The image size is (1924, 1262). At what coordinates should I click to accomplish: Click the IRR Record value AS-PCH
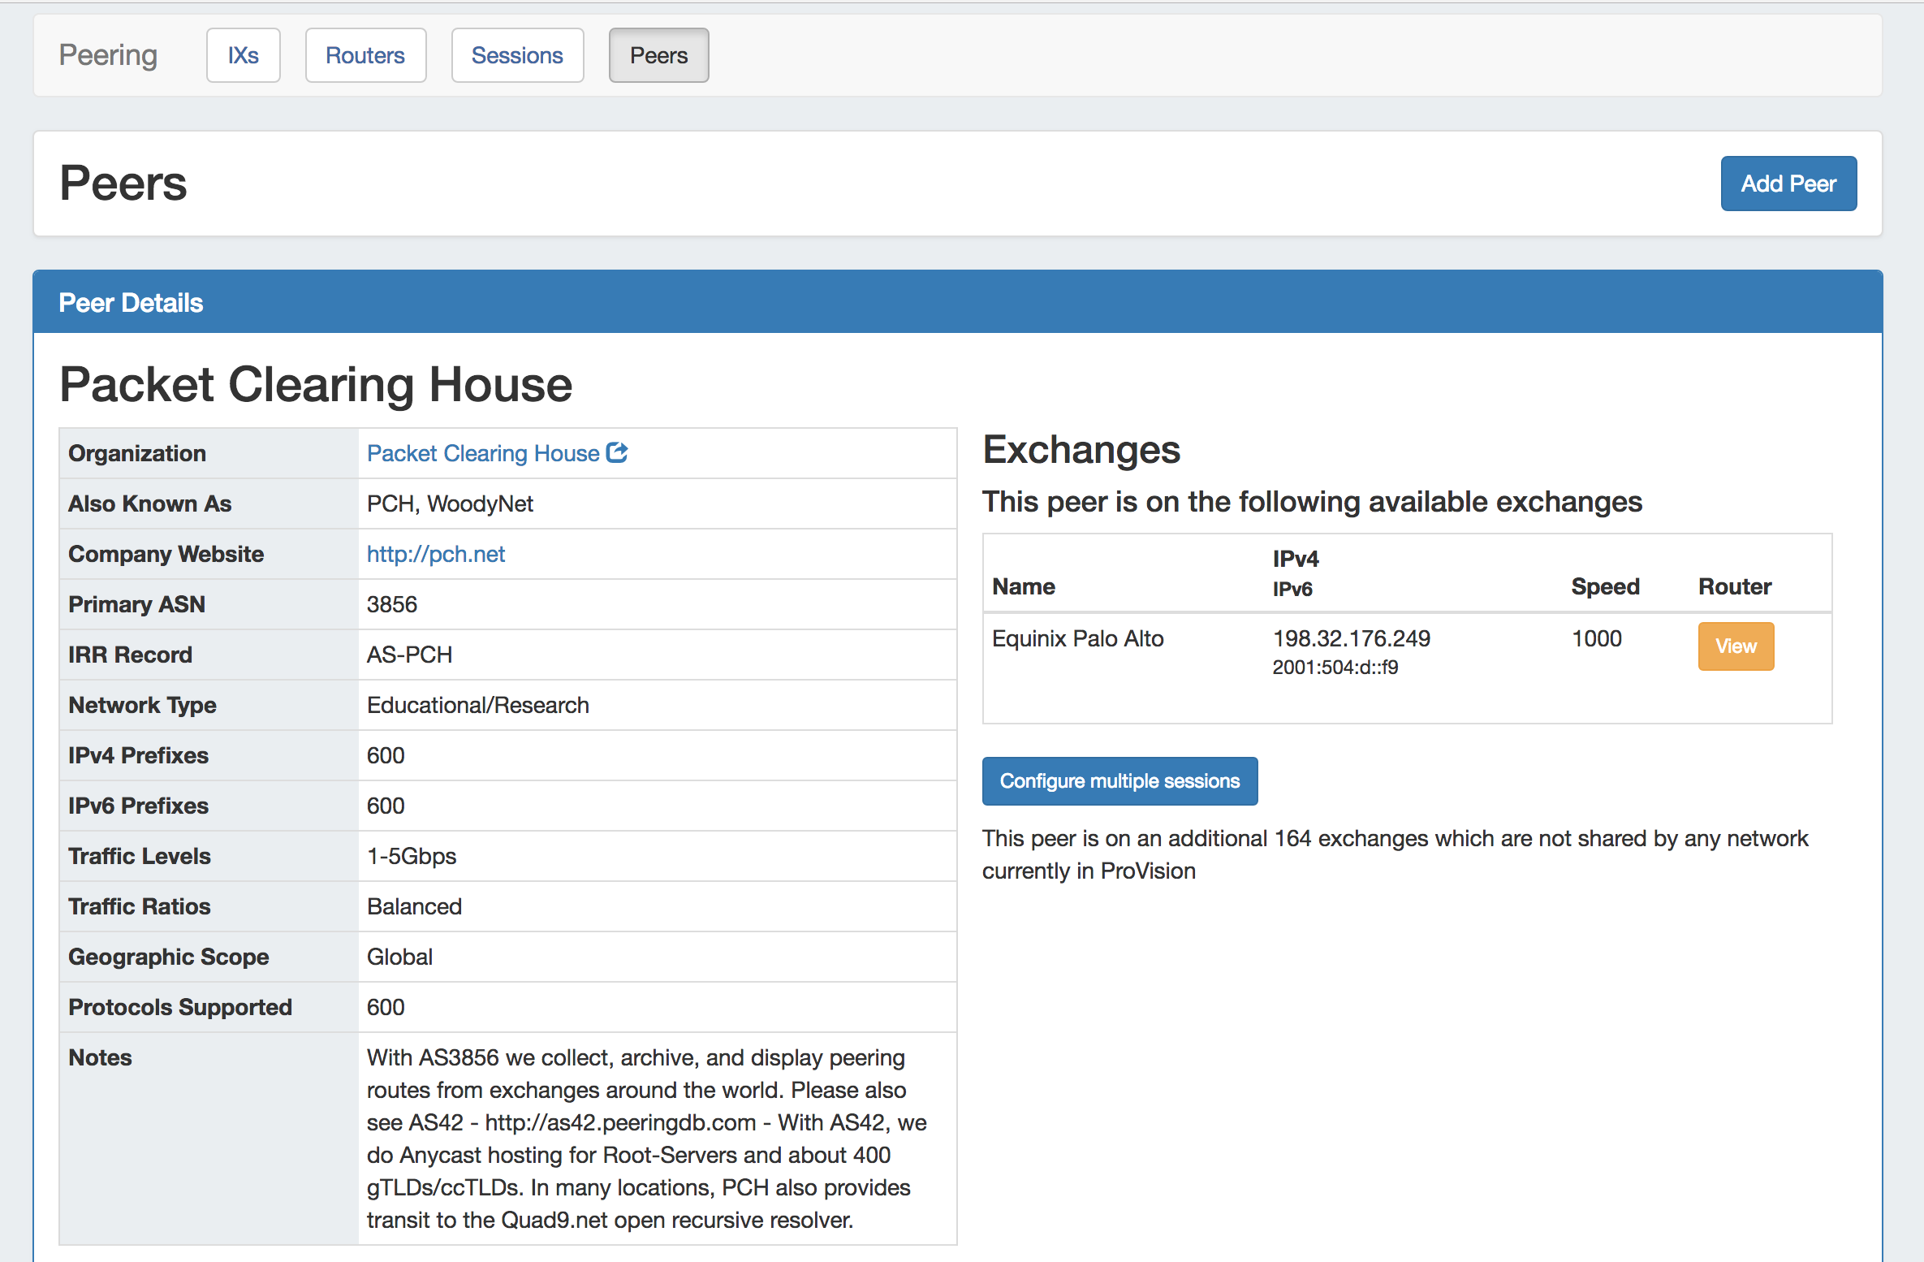(x=409, y=655)
